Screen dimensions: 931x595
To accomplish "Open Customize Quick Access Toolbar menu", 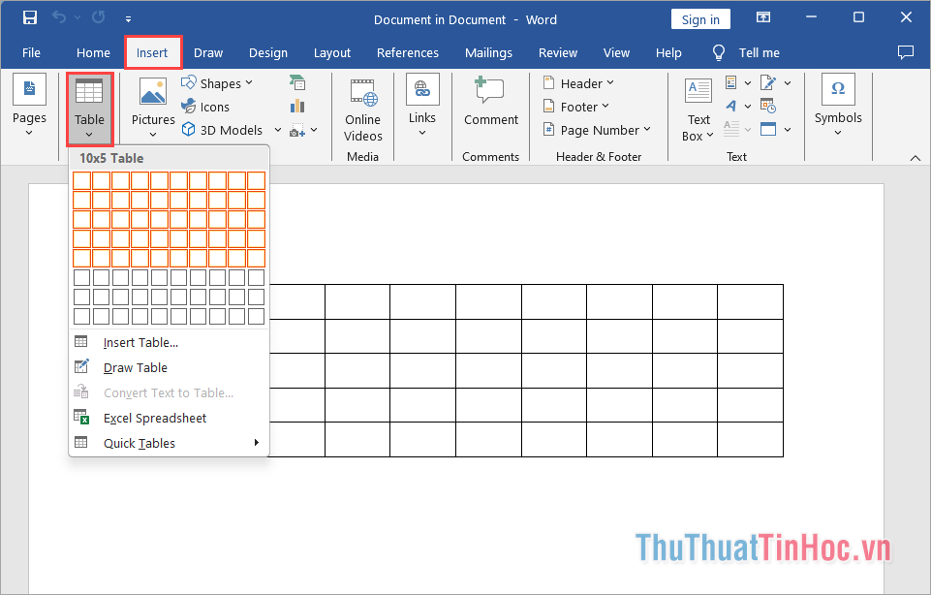I will [x=128, y=19].
